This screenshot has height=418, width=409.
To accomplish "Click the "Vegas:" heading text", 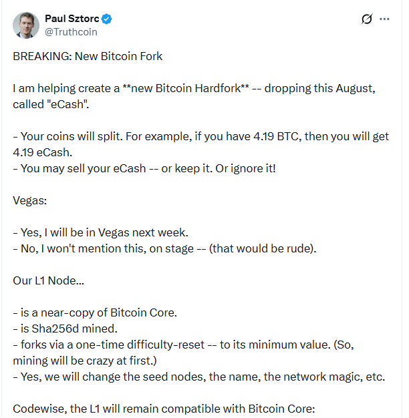I will click(x=29, y=200).
